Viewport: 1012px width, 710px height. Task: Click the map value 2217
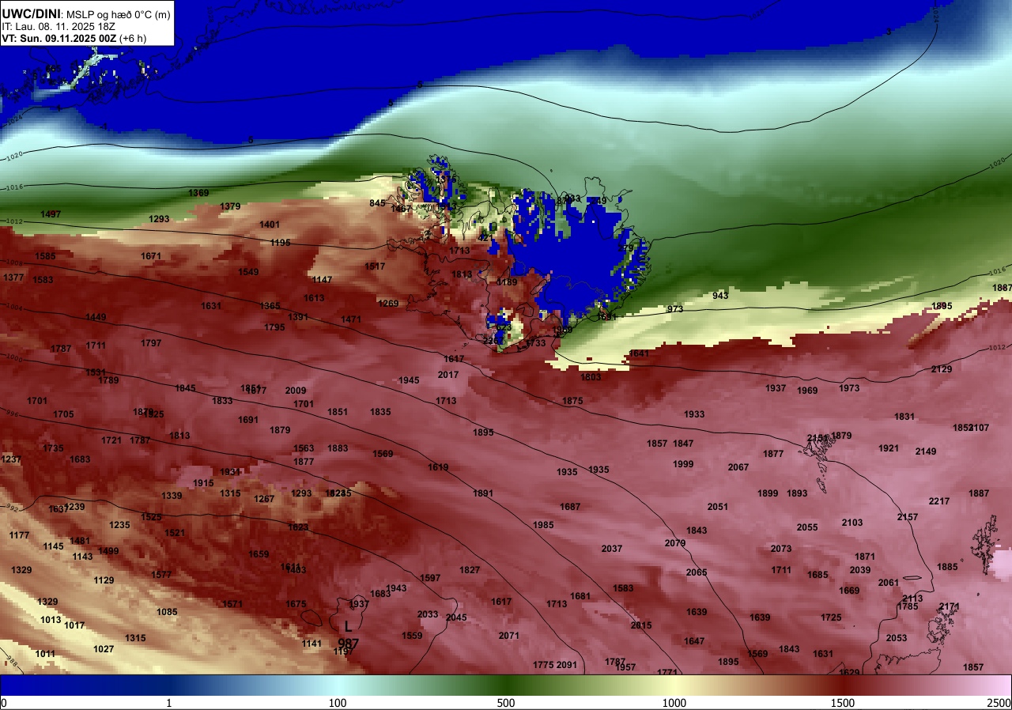click(x=939, y=501)
